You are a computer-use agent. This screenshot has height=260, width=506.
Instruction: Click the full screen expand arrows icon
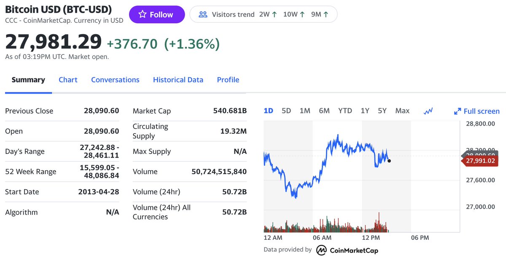(457, 111)
